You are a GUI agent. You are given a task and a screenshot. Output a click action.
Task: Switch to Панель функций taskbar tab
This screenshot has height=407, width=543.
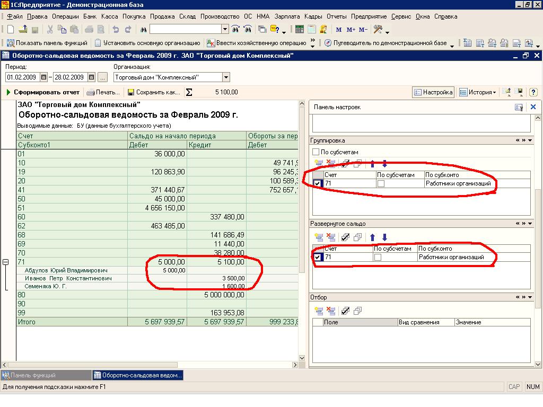click(x=46, y=375)
